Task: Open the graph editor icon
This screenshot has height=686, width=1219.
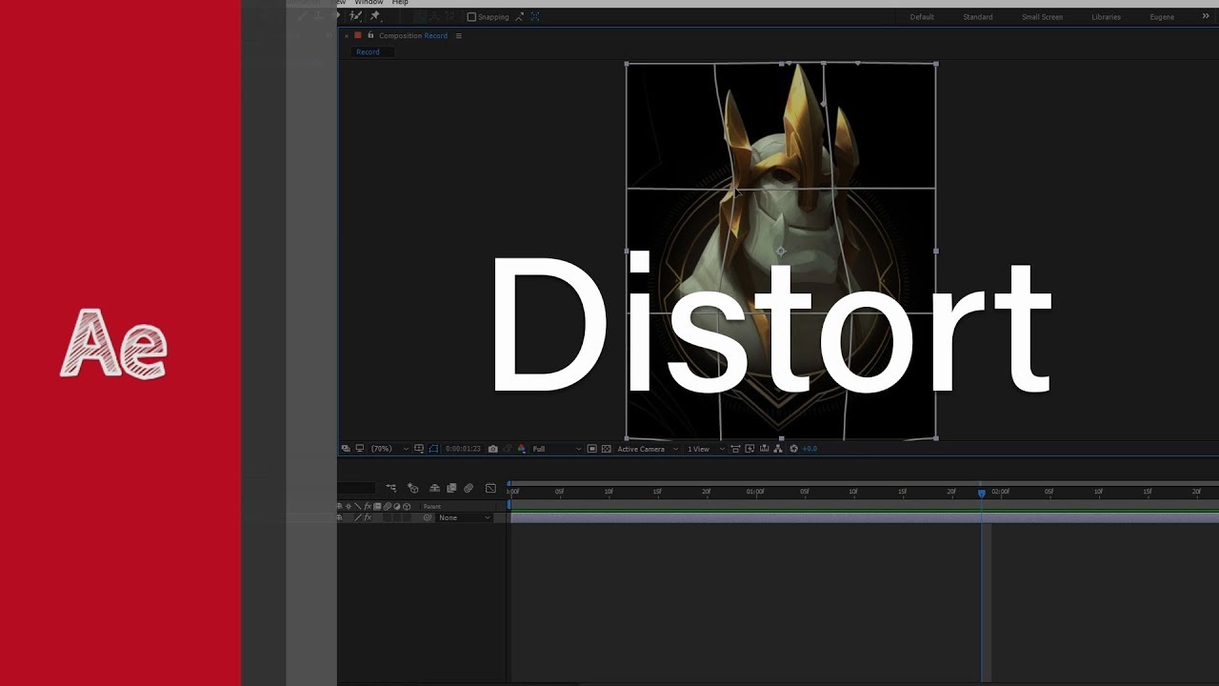Action: [x=491, y=488]
